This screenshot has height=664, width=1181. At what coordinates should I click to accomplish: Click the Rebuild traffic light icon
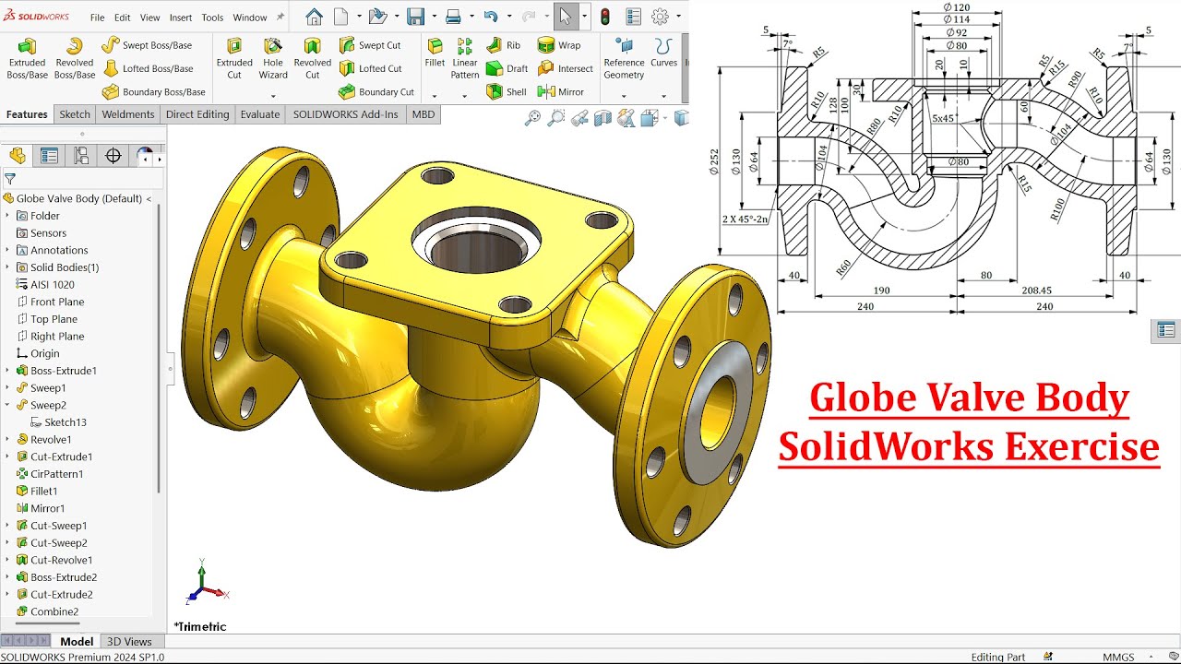click(605, 17)
